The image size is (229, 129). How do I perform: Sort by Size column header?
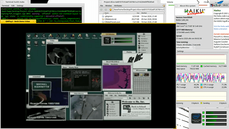point(133,13)
